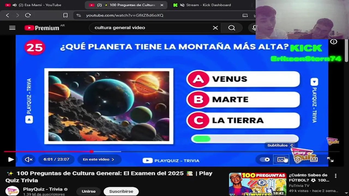Toggle the autoplay switch
The width and height of the screenshot is (349, 196).
coord(265,160)
